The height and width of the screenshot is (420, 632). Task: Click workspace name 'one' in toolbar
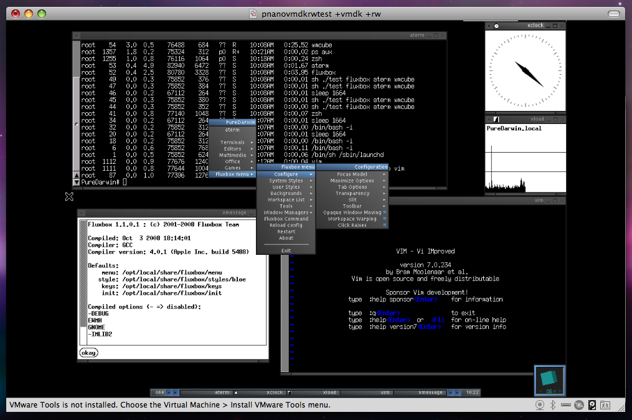coord(159,392)
